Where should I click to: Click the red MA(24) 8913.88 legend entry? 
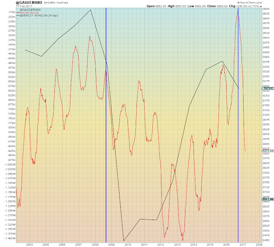click(29, 13)
